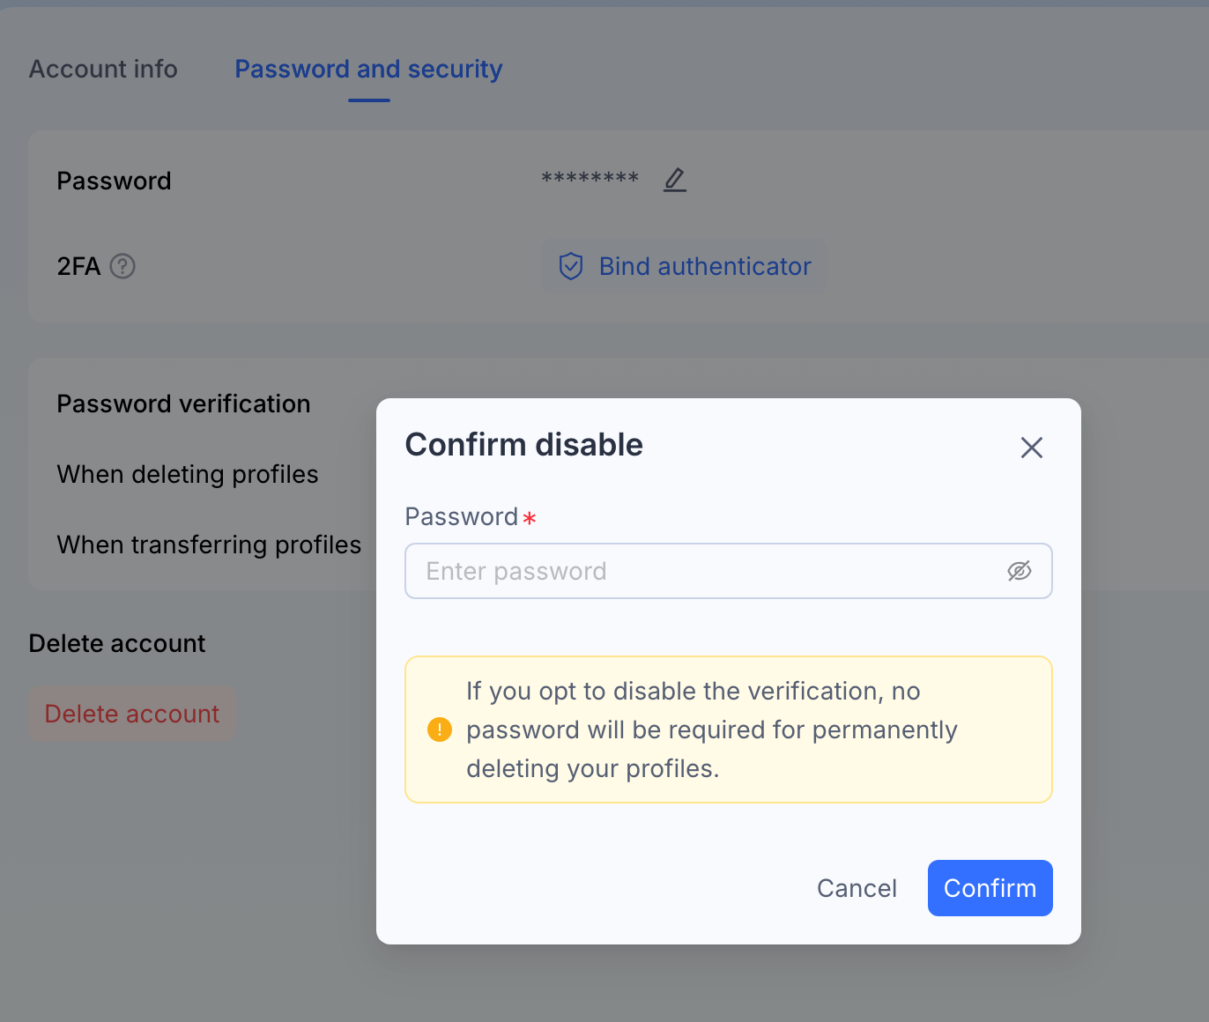Click the Password verification heading
1209x1022 pixels.
click(x=183, y=404)
